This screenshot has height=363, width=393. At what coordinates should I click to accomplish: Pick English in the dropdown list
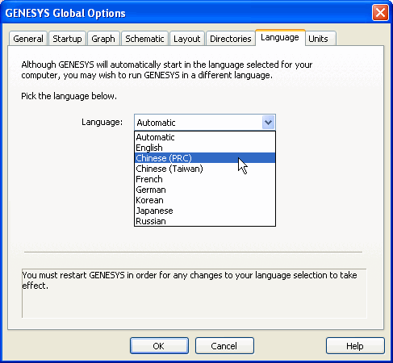pyautogui.click(x=205, y=148)
